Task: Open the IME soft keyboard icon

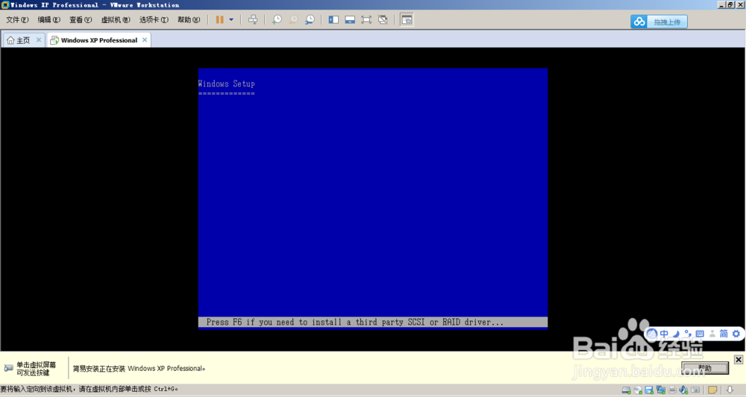Action: 700,334
